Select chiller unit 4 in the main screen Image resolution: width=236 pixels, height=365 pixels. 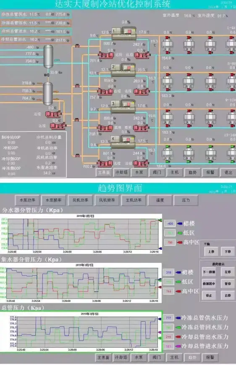123,142
